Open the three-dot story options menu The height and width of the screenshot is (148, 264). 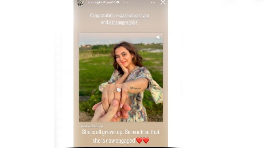[153, 2]
